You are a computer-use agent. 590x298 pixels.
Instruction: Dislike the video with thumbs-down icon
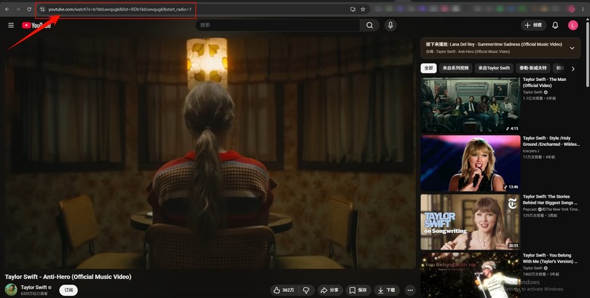[x=306, y=290]
